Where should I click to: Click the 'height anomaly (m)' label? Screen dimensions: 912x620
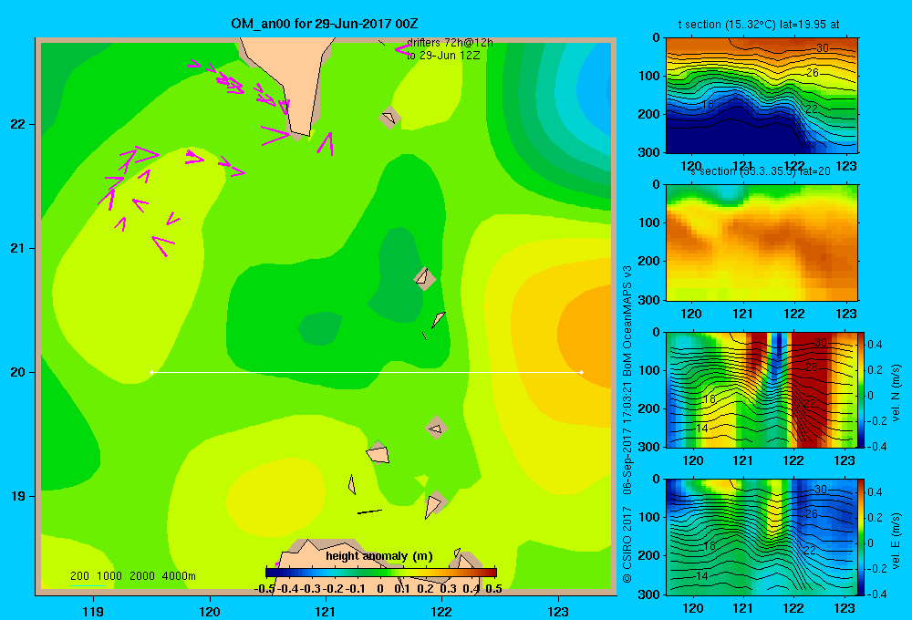[x=379, y=556]
